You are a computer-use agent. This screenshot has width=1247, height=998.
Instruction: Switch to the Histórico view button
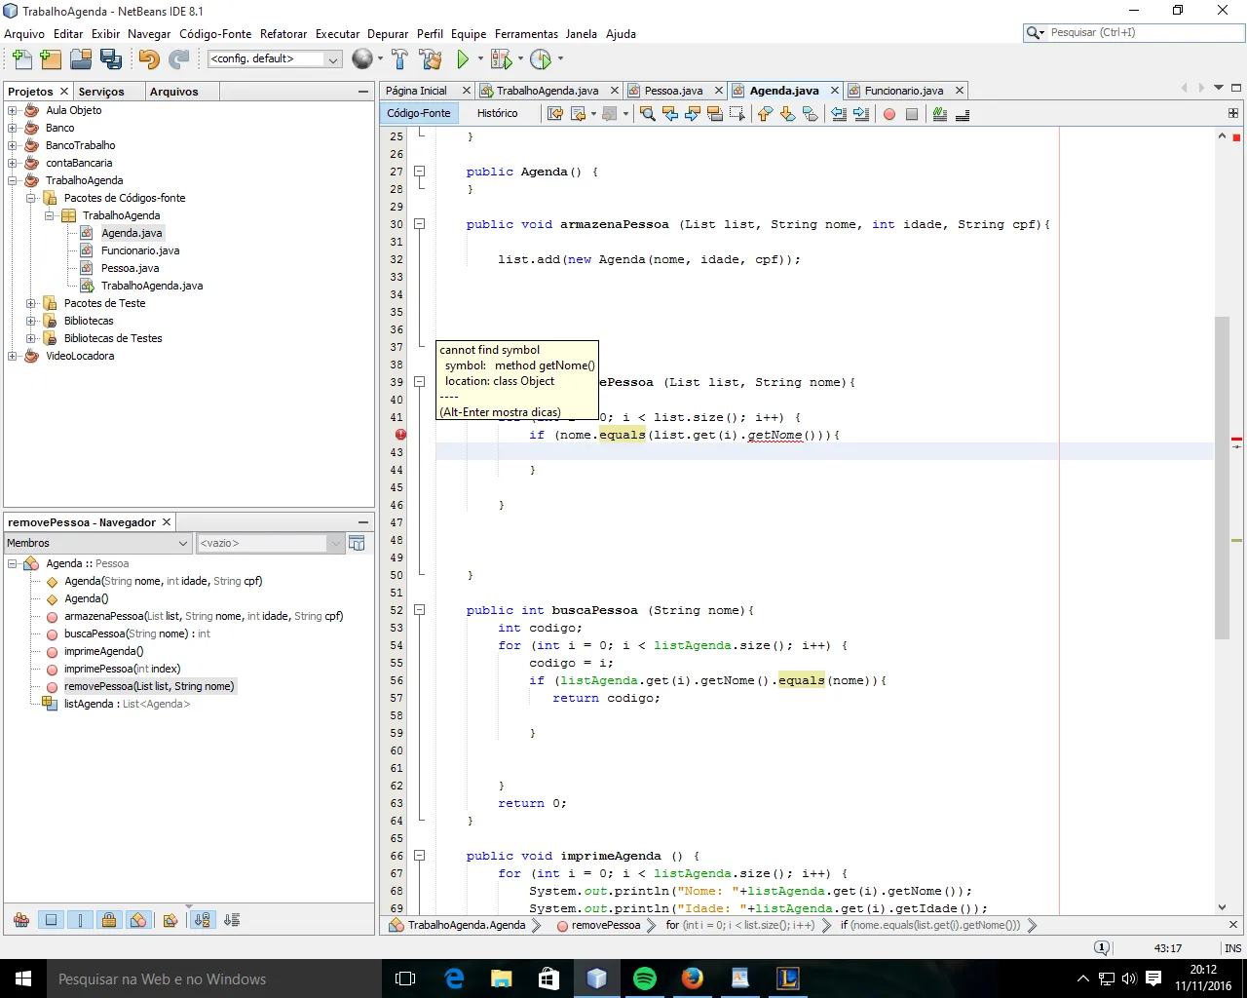coord(497,113)
